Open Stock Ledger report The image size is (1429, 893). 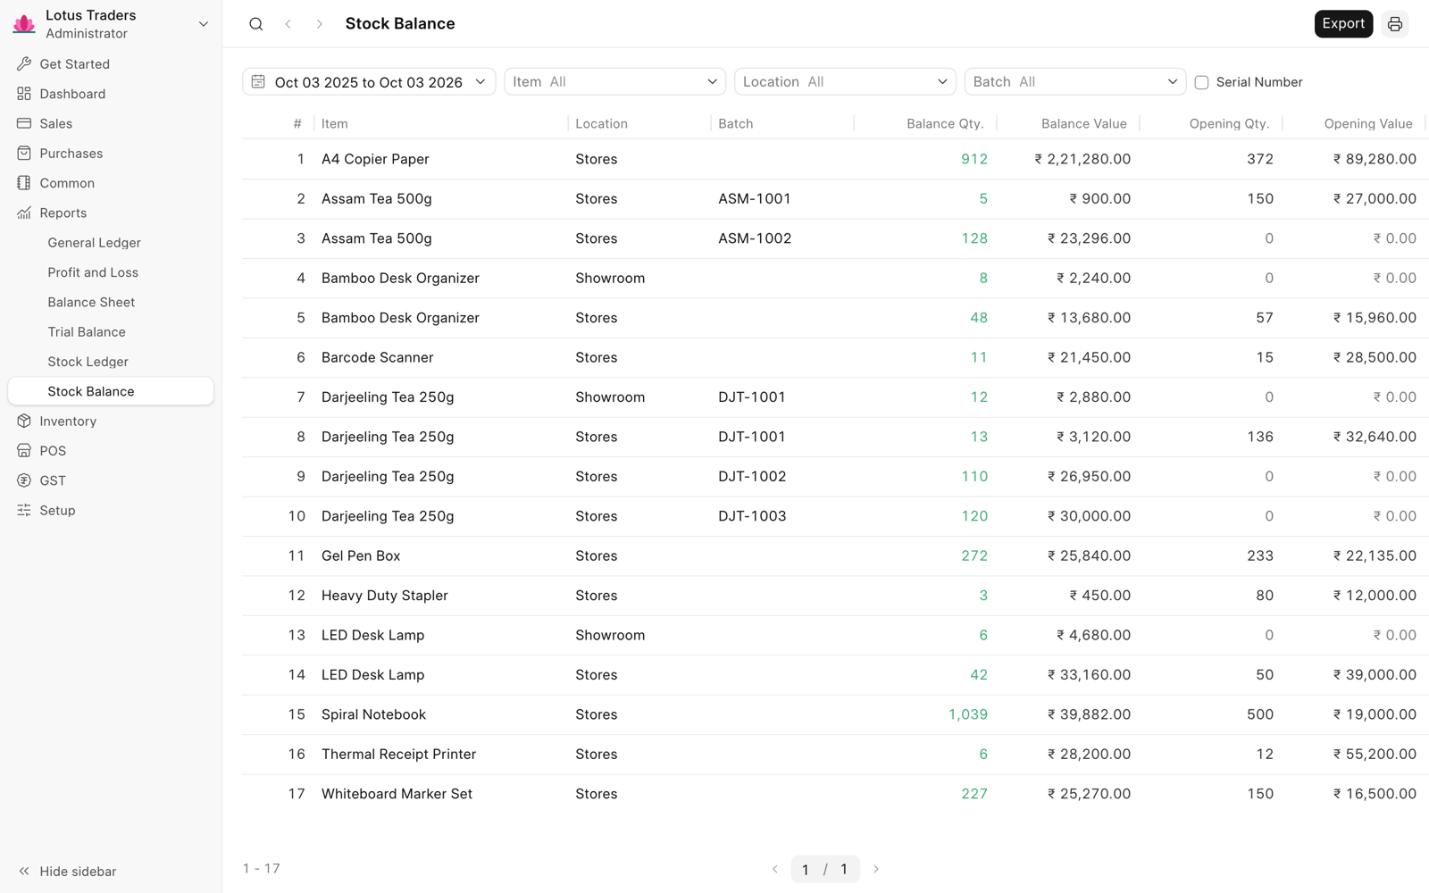pyautogui.click(x=88, y=362)
